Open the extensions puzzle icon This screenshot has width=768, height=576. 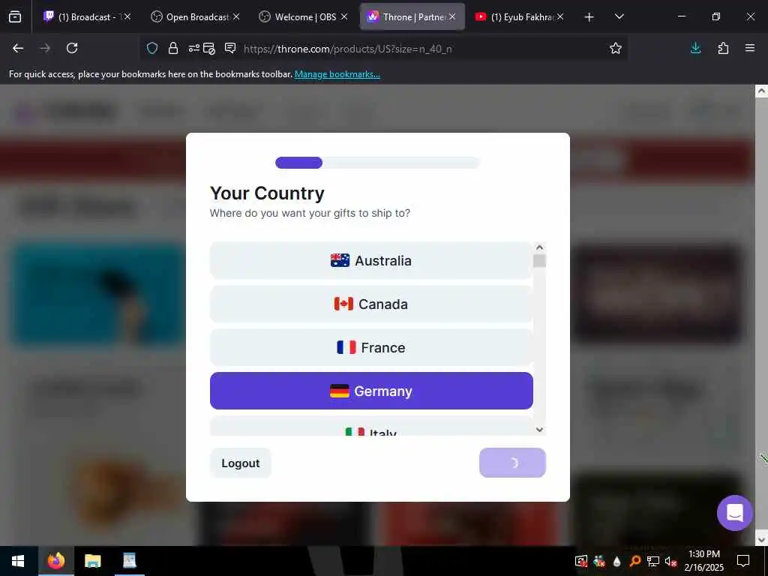(723, 48)
